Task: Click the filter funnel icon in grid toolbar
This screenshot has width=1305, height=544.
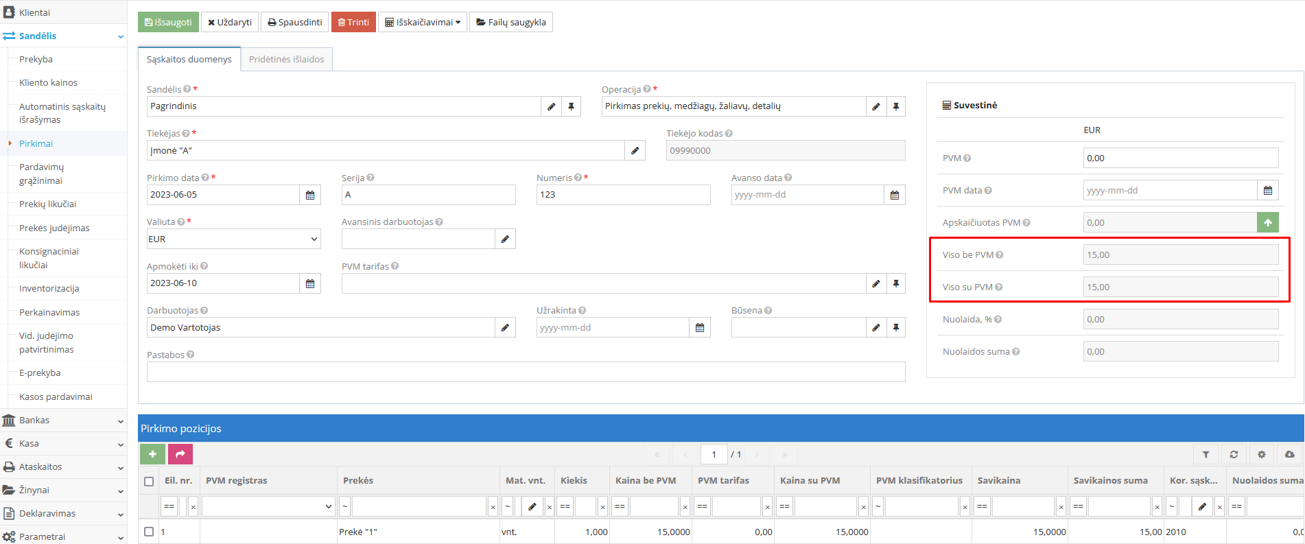Action: point(1206,454)
